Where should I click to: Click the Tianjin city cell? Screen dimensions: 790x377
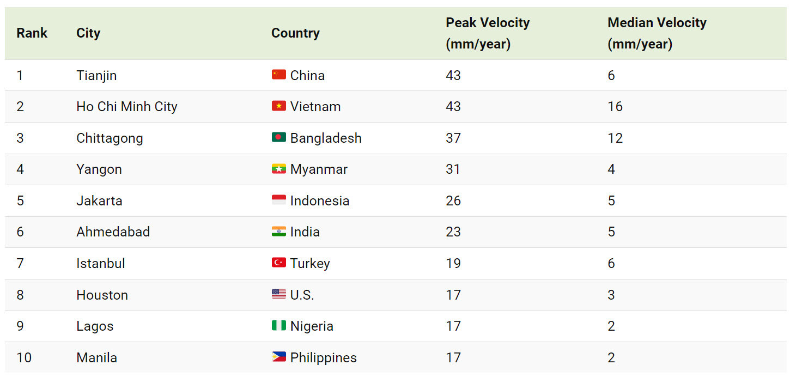pyautogui.click(x=96, y=75)
